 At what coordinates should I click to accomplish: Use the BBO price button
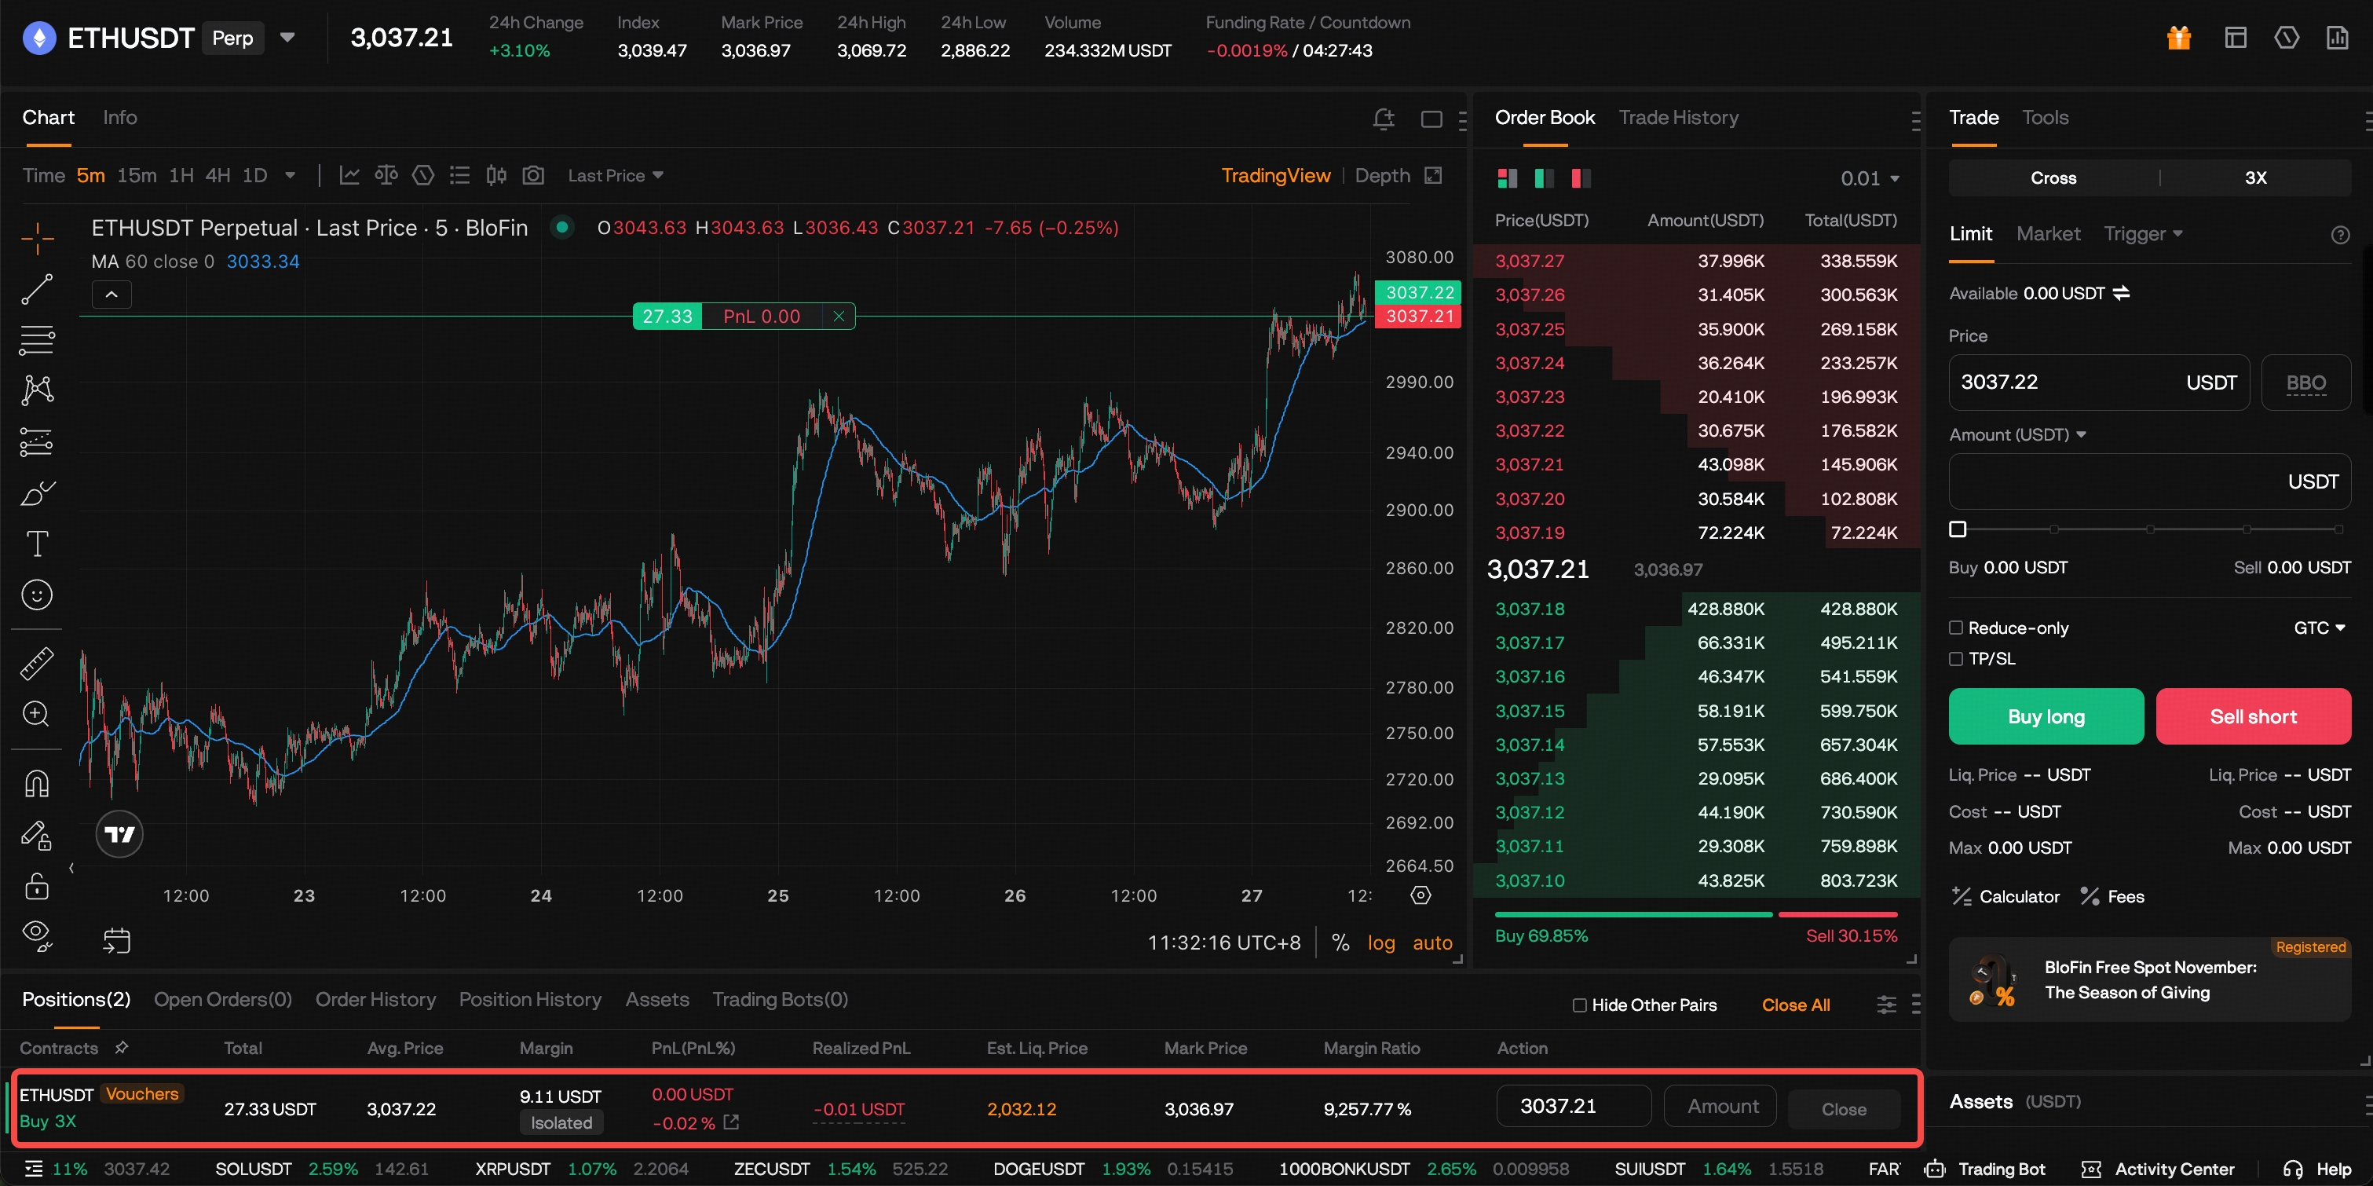(2305, 383)
